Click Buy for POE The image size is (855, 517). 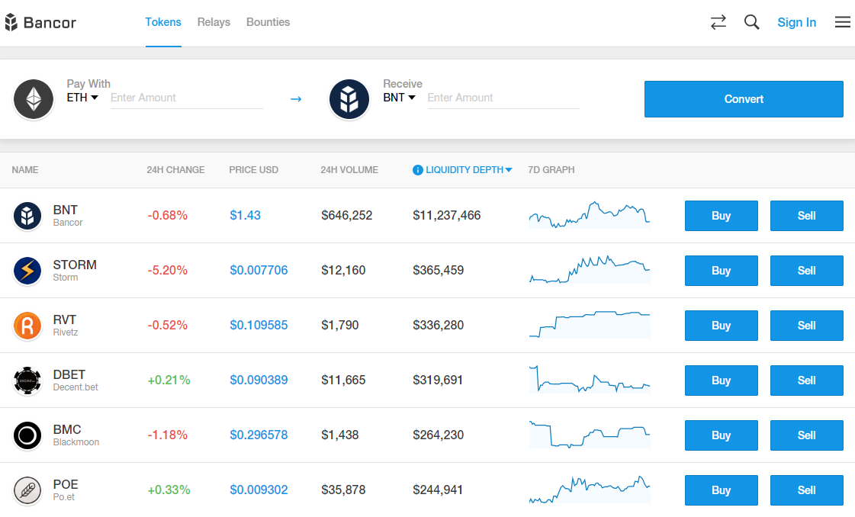722,490
